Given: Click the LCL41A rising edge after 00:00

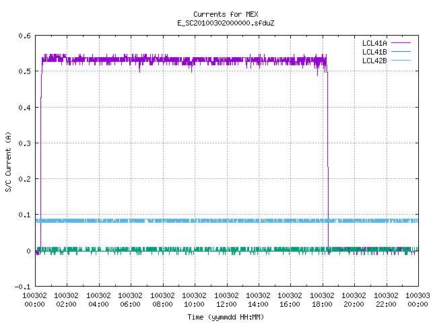Looking at the screenshot, I should click(41, 154).
